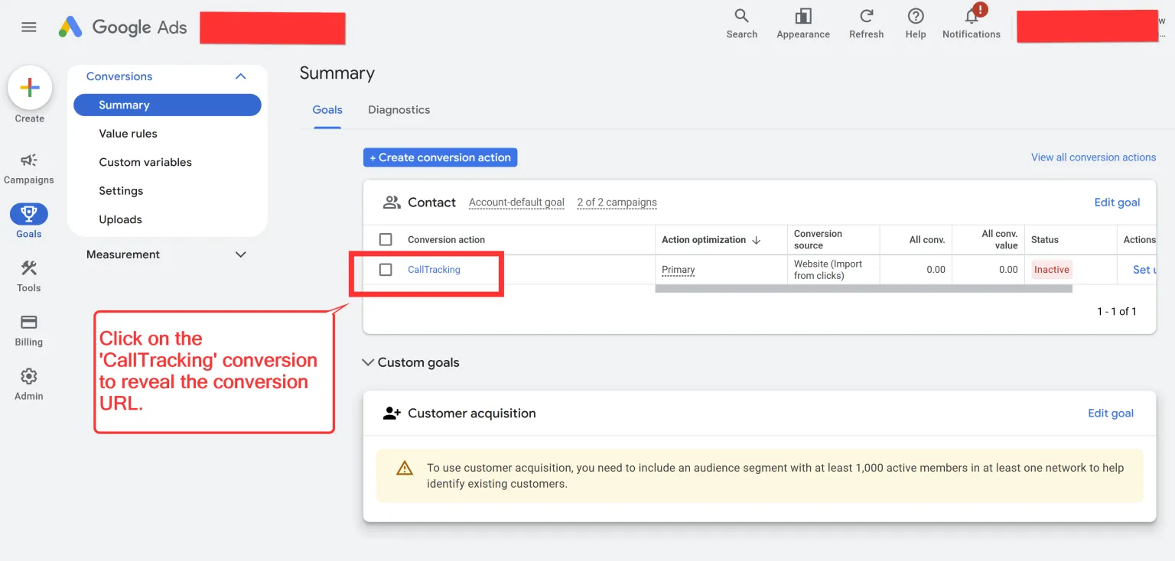
Task: Click the Primary action optimization value
Action: [678, 270]
